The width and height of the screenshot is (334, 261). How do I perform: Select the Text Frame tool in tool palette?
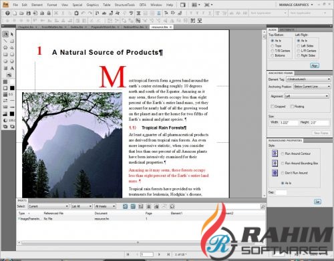tap(5, 68)
